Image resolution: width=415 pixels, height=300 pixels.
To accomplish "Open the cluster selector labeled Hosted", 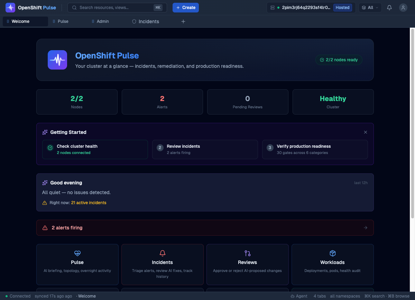I will click(x=311, y=8).
